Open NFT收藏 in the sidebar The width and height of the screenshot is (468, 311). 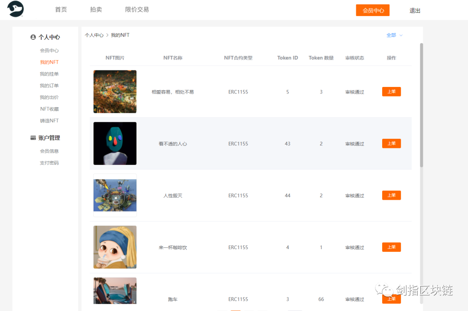(x=49, y=109)
